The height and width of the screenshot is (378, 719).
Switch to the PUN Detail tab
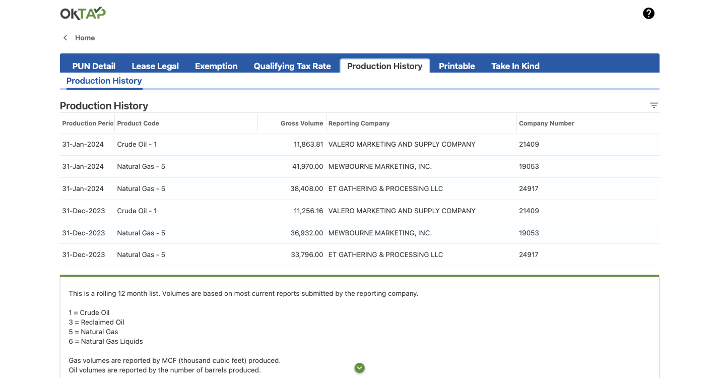[94, 66]
